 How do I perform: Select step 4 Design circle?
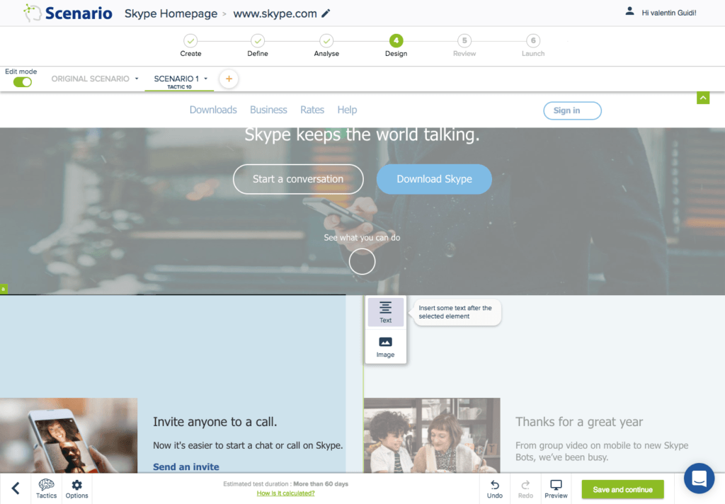[396, 40]
